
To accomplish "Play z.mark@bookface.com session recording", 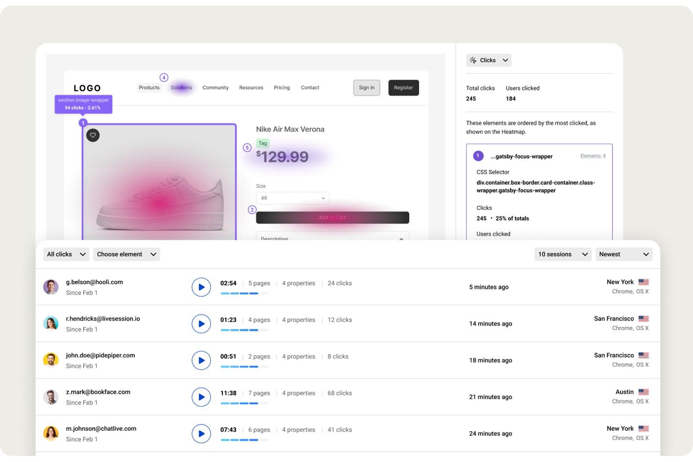I will coord(201,397).
